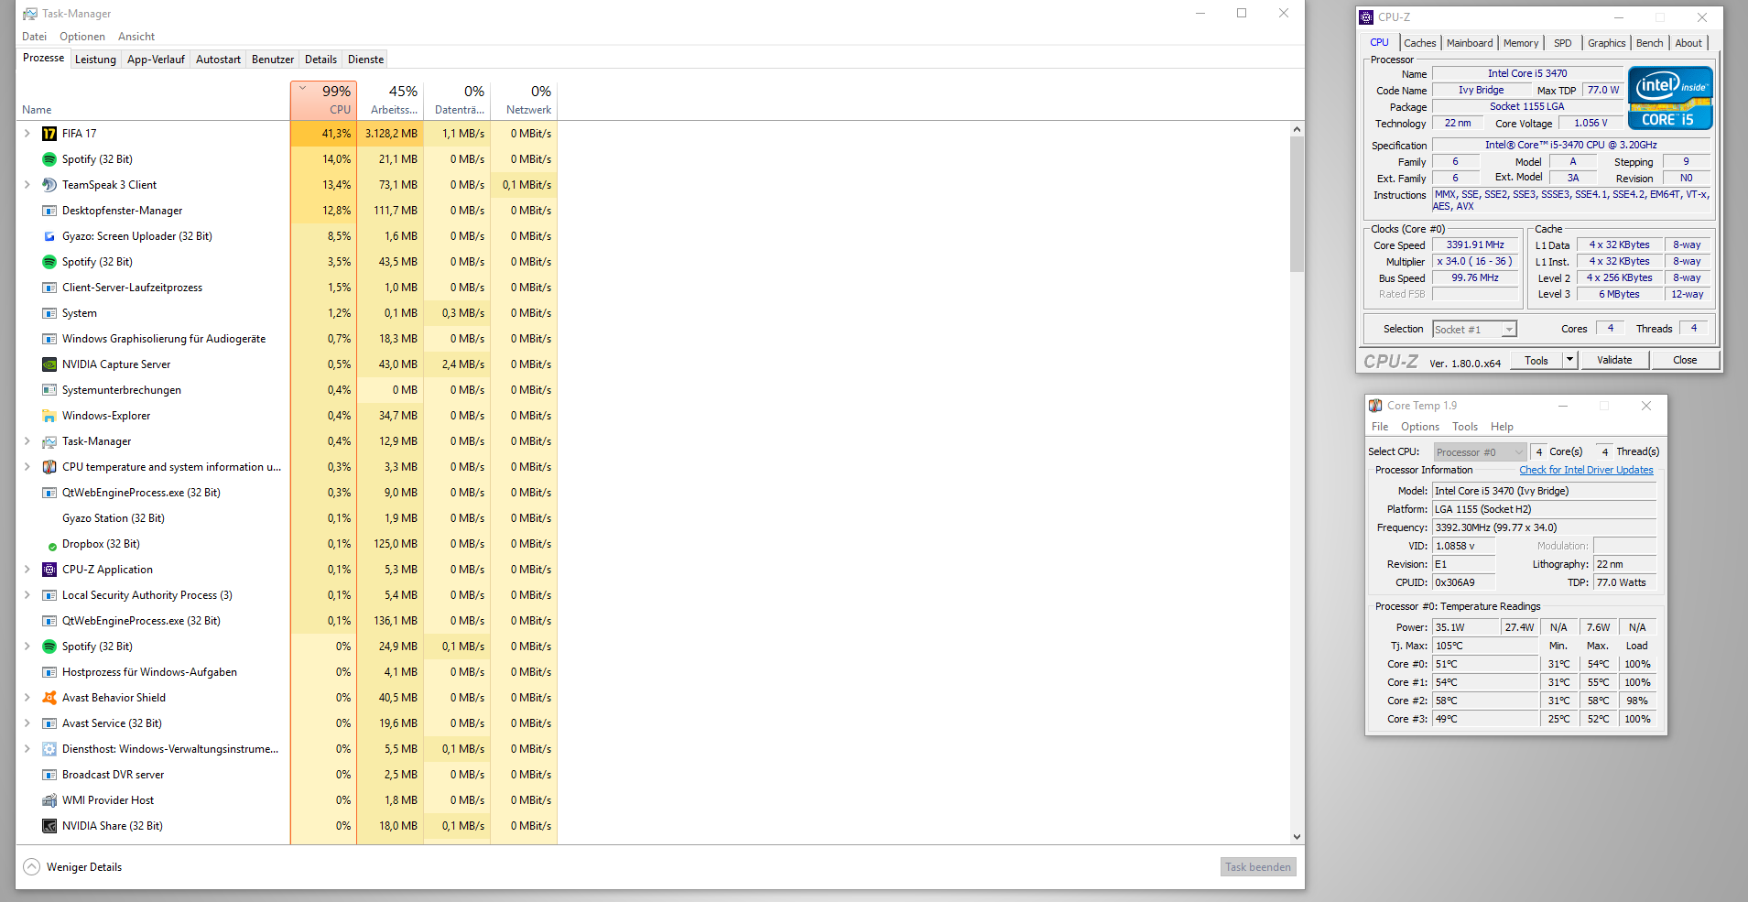Click the Local Security Authority Process icon
1748x902 pixels.
(x=49, y=595)
